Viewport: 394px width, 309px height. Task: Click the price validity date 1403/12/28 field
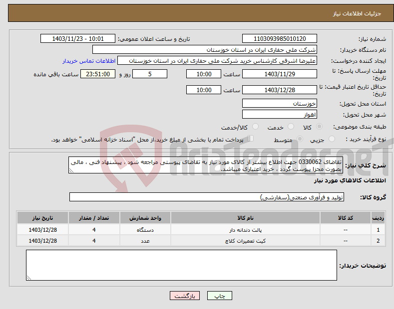point(280,90)
